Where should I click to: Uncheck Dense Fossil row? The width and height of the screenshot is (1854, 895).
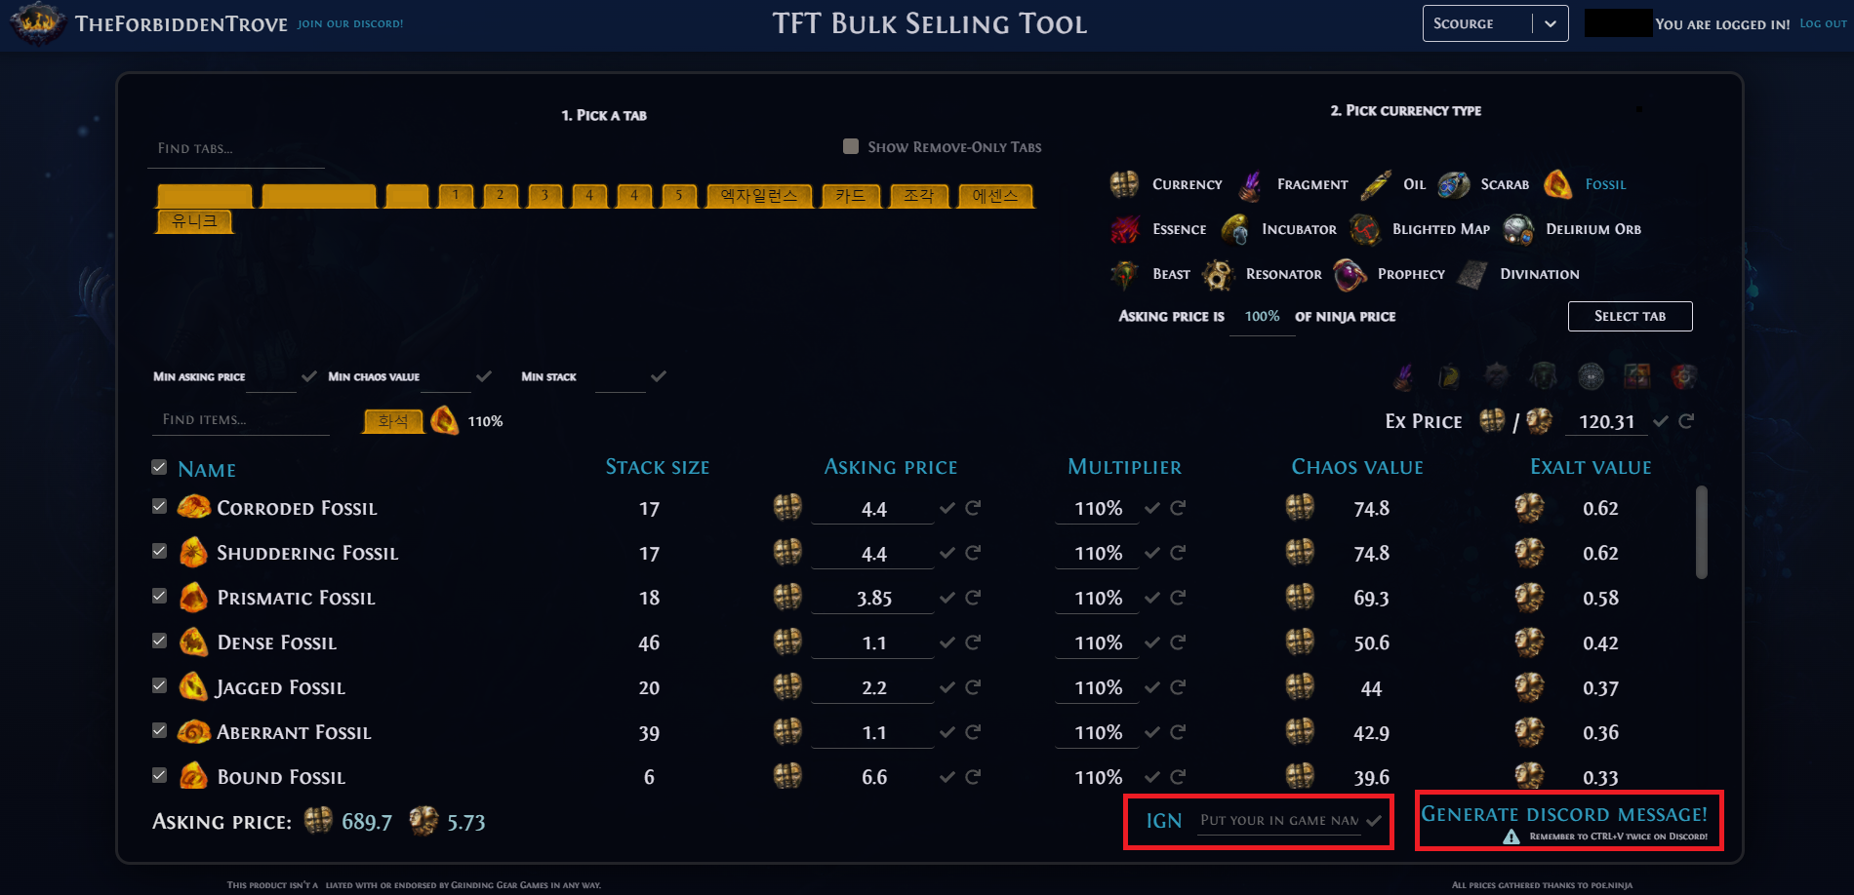pyautogui.click(x=159, y=641)
